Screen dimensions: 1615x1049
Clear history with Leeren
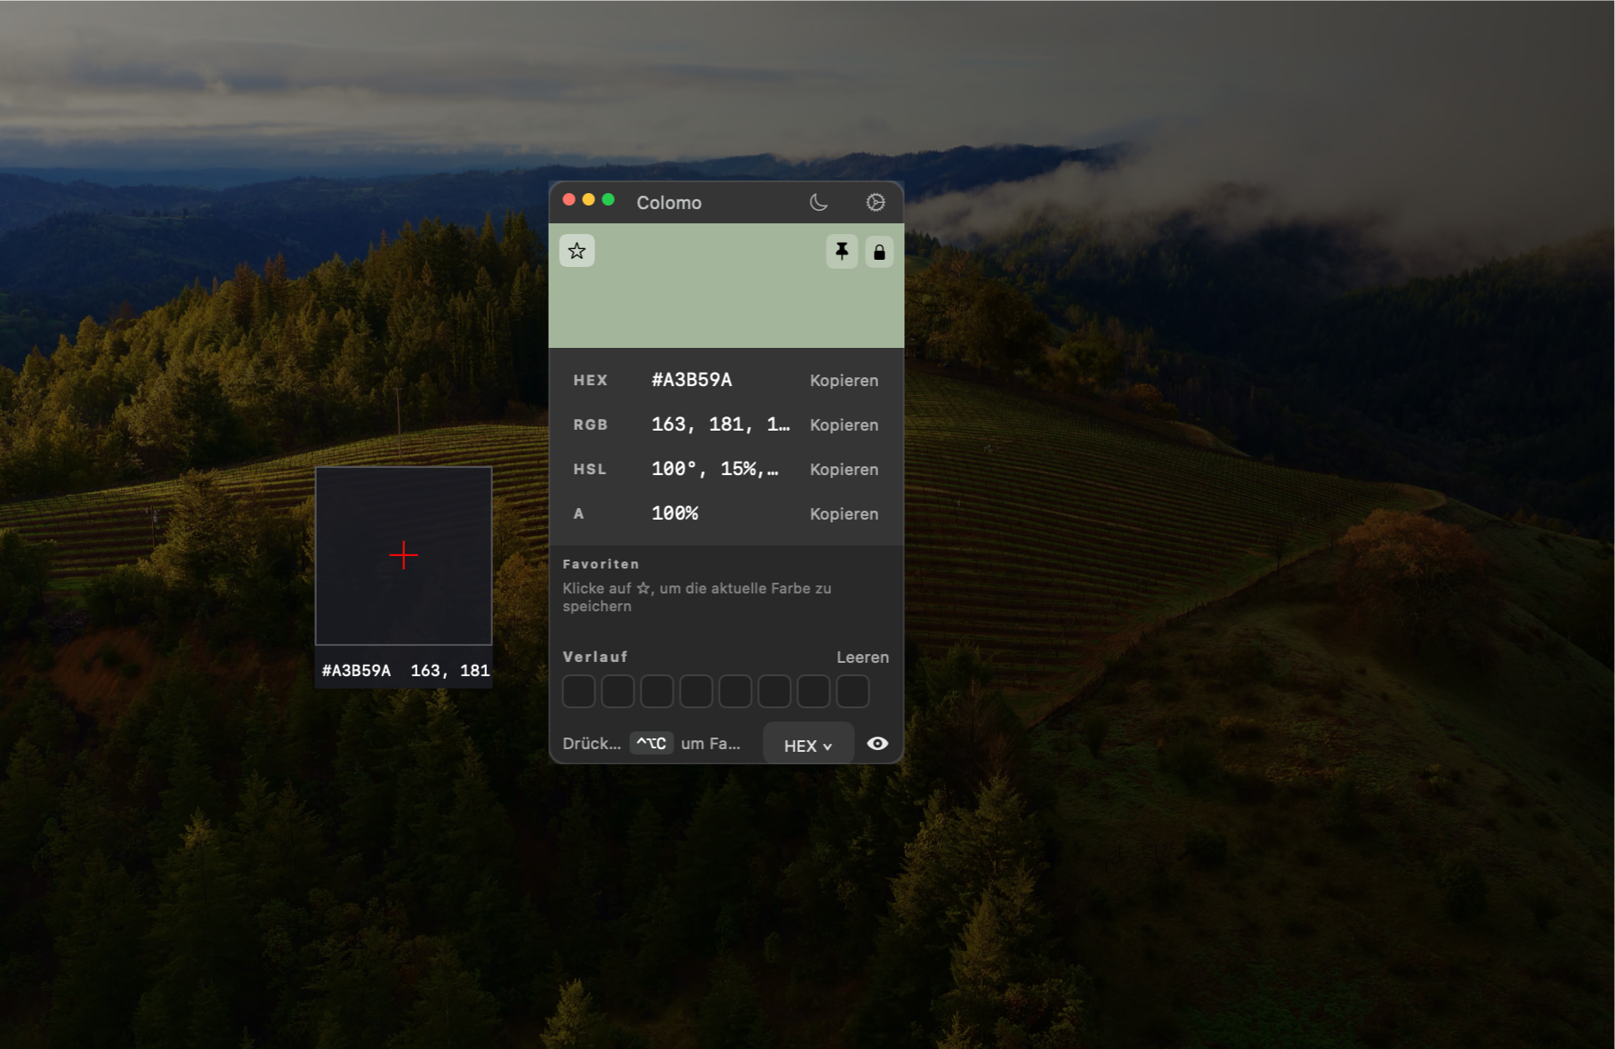pos(862,657)
